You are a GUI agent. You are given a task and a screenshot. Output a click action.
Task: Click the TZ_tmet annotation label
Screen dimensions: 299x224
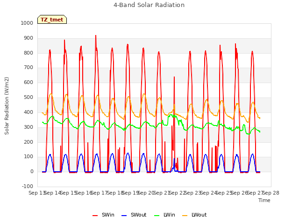(x=52, y=20)
